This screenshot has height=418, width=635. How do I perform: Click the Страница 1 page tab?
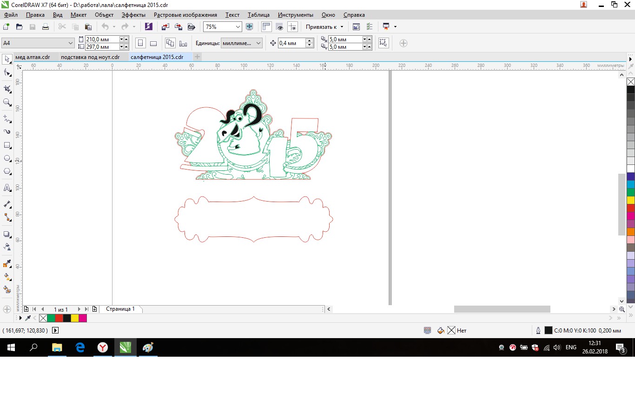120,309
